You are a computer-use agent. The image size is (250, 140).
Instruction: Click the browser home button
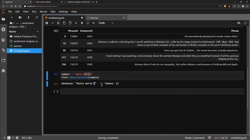coord(16,6)
